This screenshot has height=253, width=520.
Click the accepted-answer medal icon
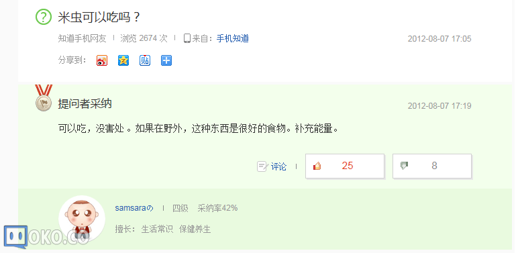(44, 98)
